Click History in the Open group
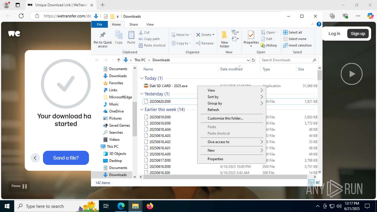The height and width of the screenshot is (212, 377). pyautogui.click(x=269, y=45)
